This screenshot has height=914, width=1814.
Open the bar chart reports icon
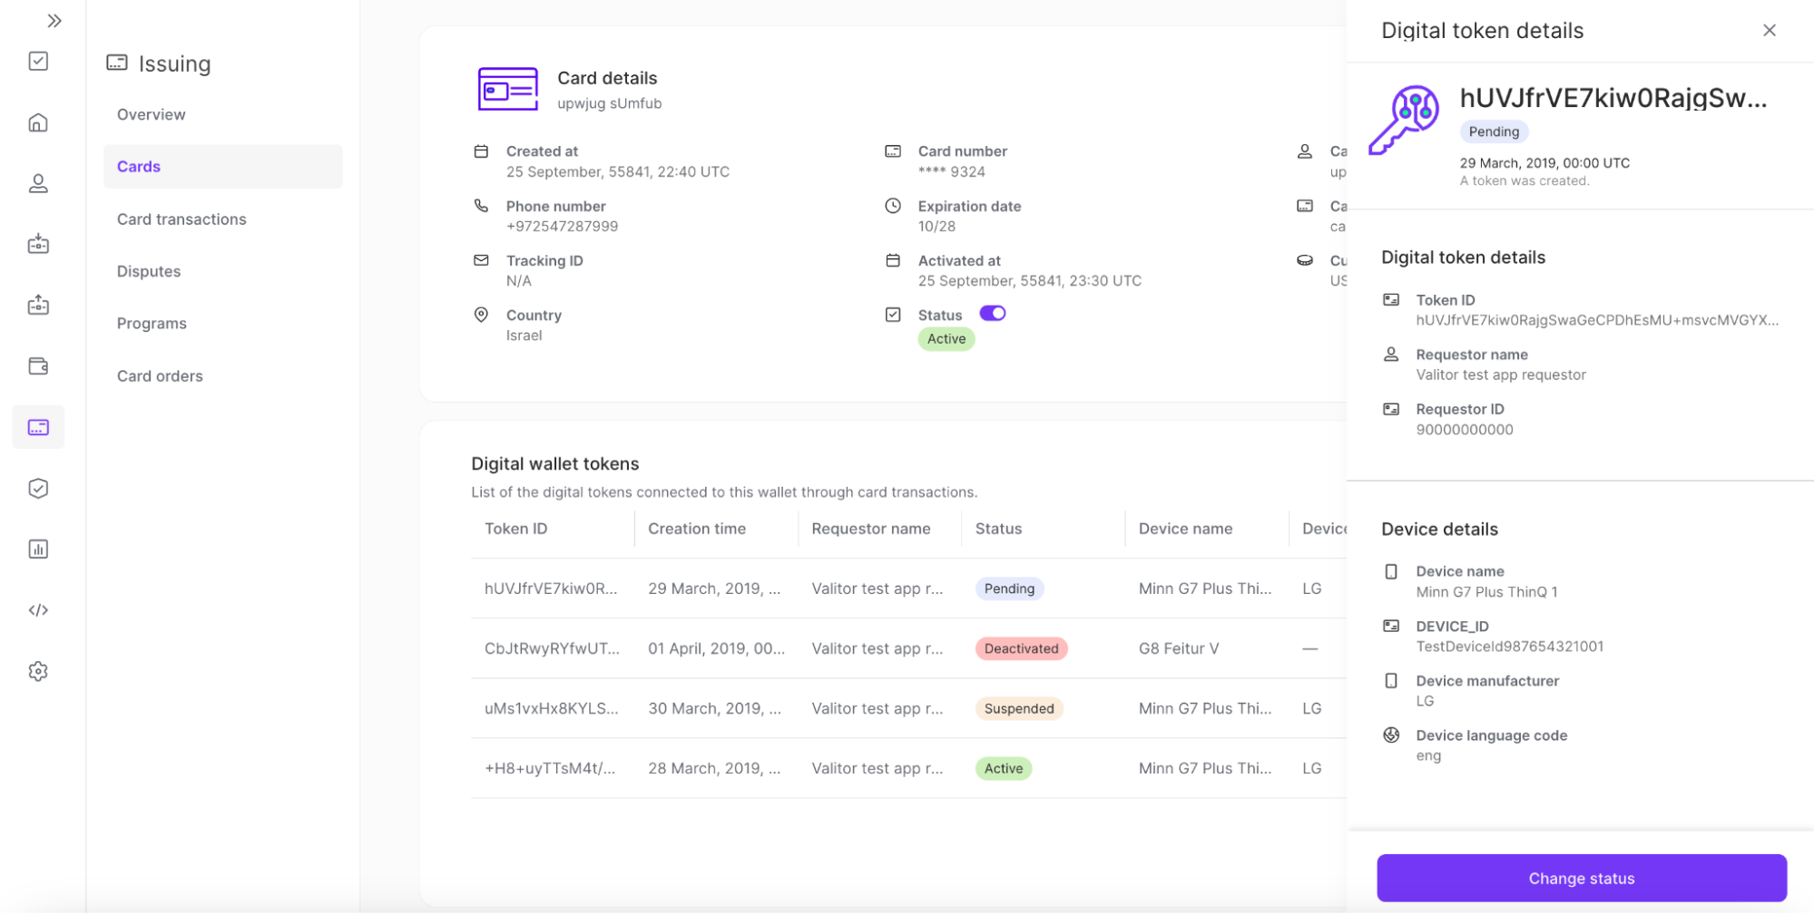click(x=38, y=549)
